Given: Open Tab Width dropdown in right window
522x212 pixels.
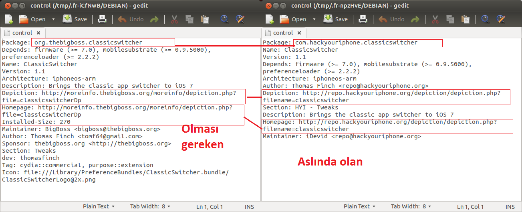Looking at the screenshot, I should pos(411,206).
